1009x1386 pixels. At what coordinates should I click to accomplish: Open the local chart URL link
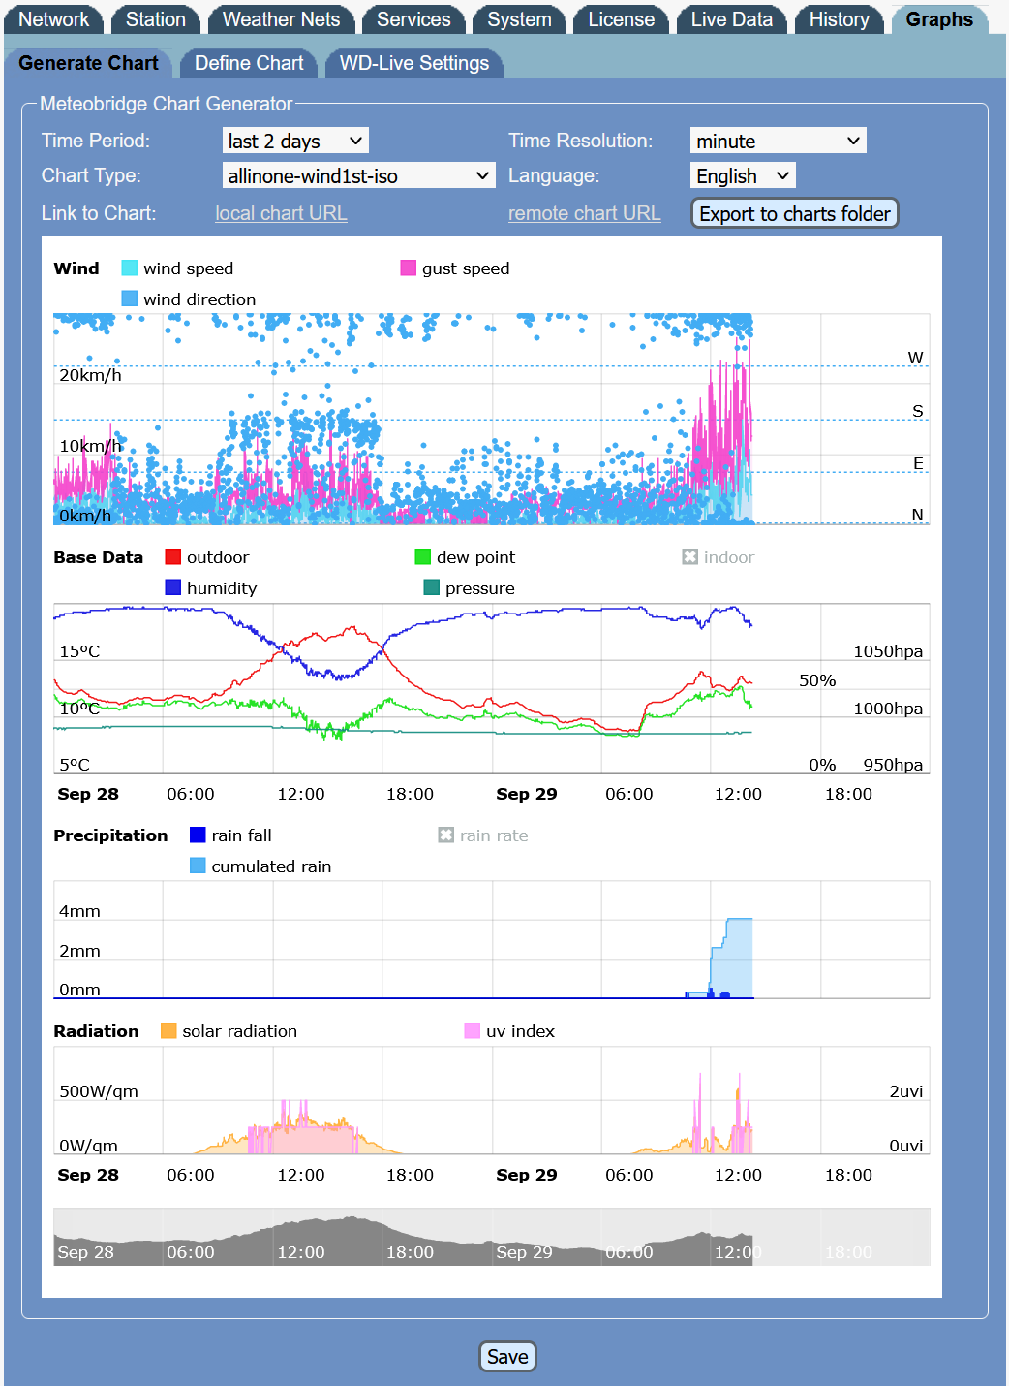(x=281, y=213)
